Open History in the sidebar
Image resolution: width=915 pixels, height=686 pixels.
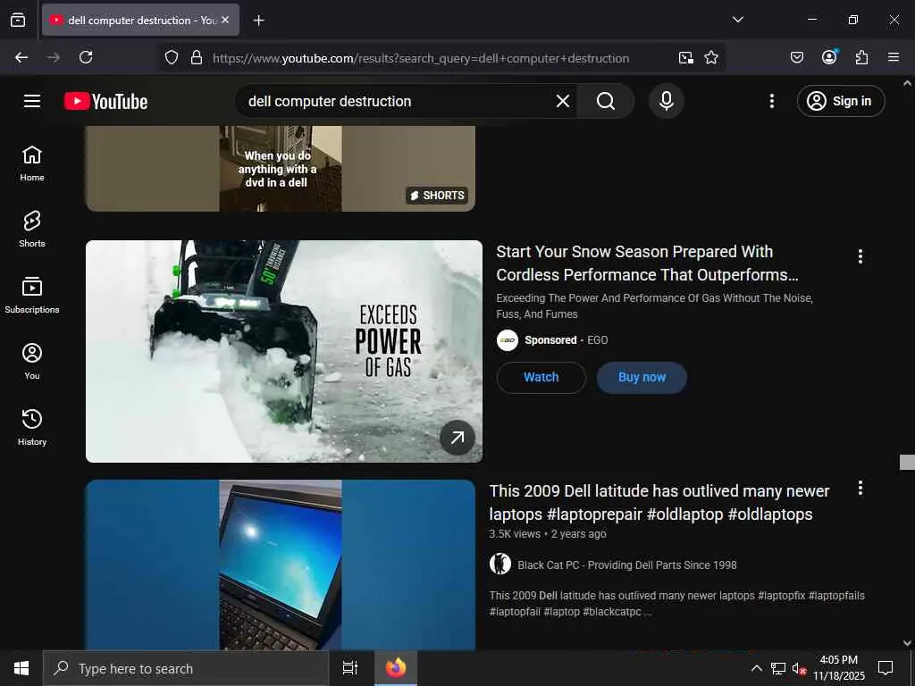(x=32, y=427)
